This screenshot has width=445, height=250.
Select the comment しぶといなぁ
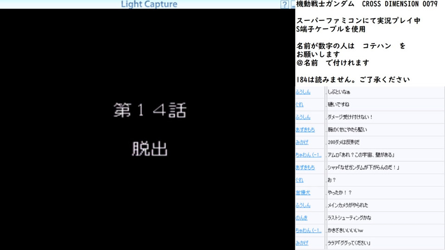tap(339, 92)
